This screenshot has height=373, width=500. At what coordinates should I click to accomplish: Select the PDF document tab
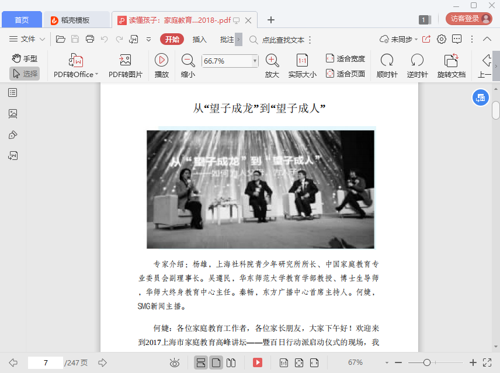coord(185,20)
